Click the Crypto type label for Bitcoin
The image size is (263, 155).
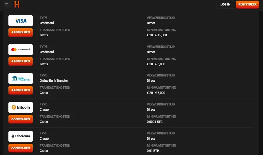[x=44, y=110]
